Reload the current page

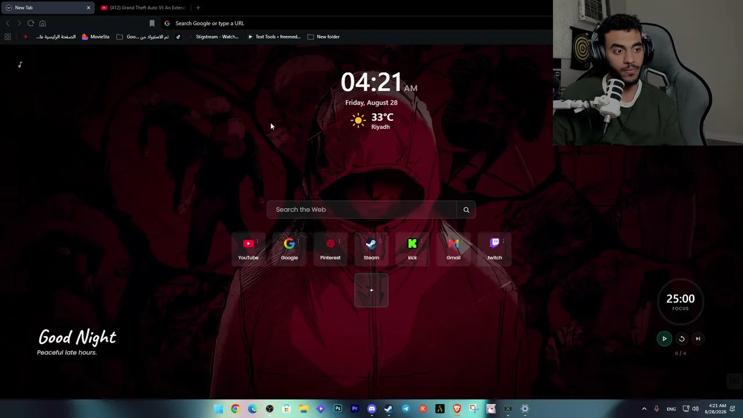coord(31,23)
